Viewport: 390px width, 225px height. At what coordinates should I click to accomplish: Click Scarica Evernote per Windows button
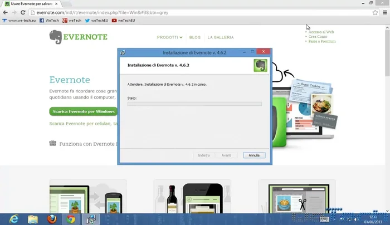(84, 111)
